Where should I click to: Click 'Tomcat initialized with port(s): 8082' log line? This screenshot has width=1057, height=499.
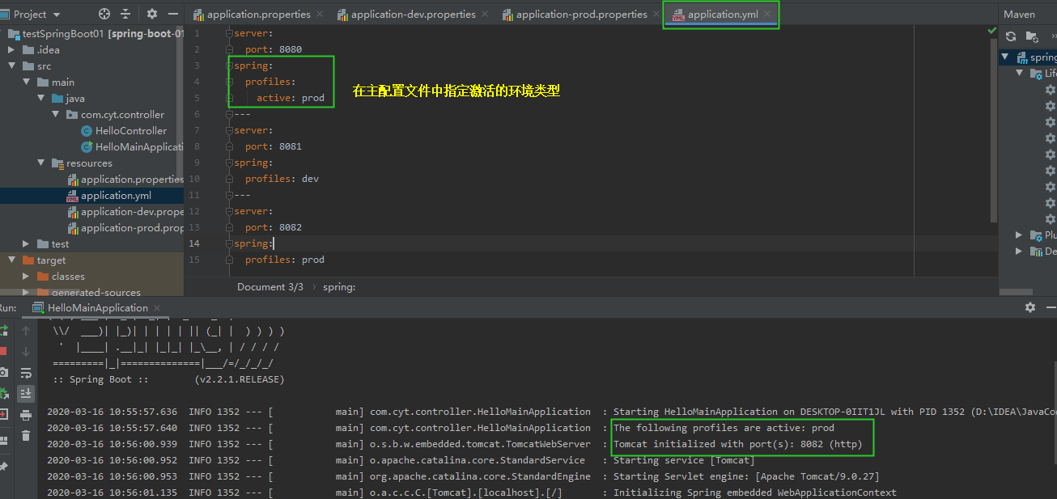(738, 444)
